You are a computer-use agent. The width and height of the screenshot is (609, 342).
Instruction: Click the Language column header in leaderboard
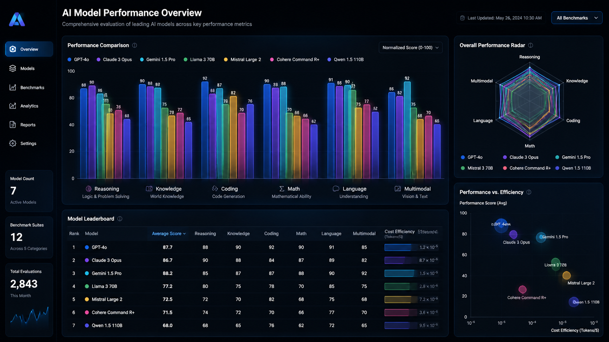[331, 233]
